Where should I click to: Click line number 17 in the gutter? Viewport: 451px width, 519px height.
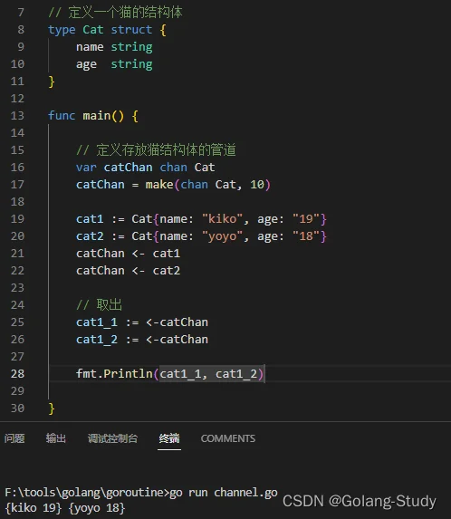pyautogui.click(x=17, y=185)
